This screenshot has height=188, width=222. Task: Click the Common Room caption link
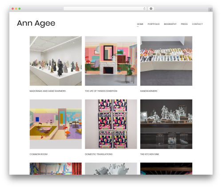point(39,154)
